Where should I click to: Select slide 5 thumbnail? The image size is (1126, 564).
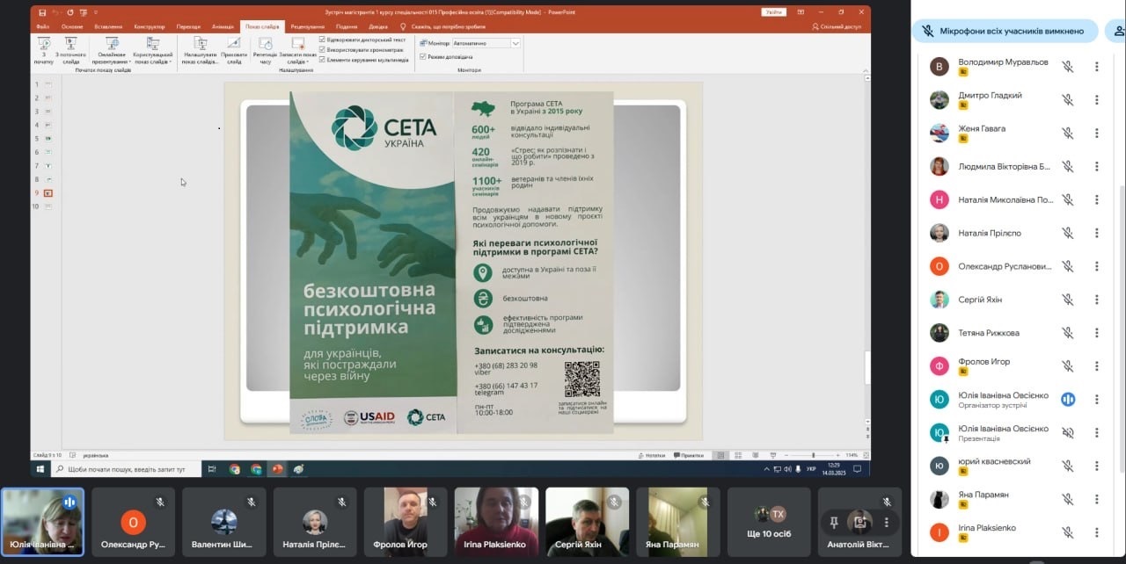48,139
